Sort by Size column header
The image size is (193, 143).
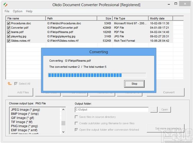click(x=105, y=18)
